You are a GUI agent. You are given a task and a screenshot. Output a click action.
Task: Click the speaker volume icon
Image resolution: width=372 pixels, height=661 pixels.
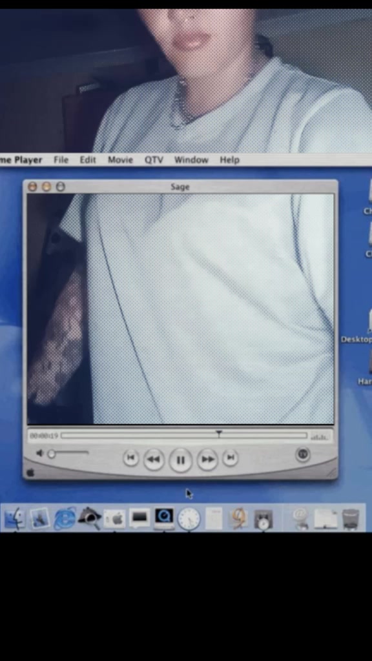tap(39, 453)
